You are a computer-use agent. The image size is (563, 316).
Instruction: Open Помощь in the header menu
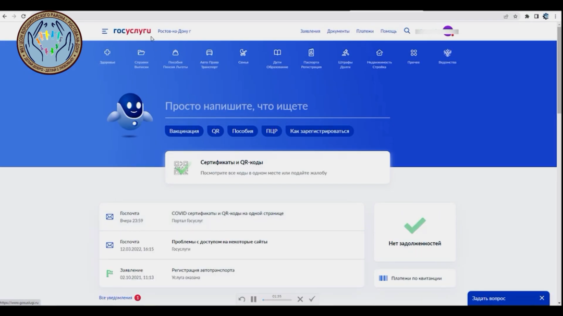point(388,31)
